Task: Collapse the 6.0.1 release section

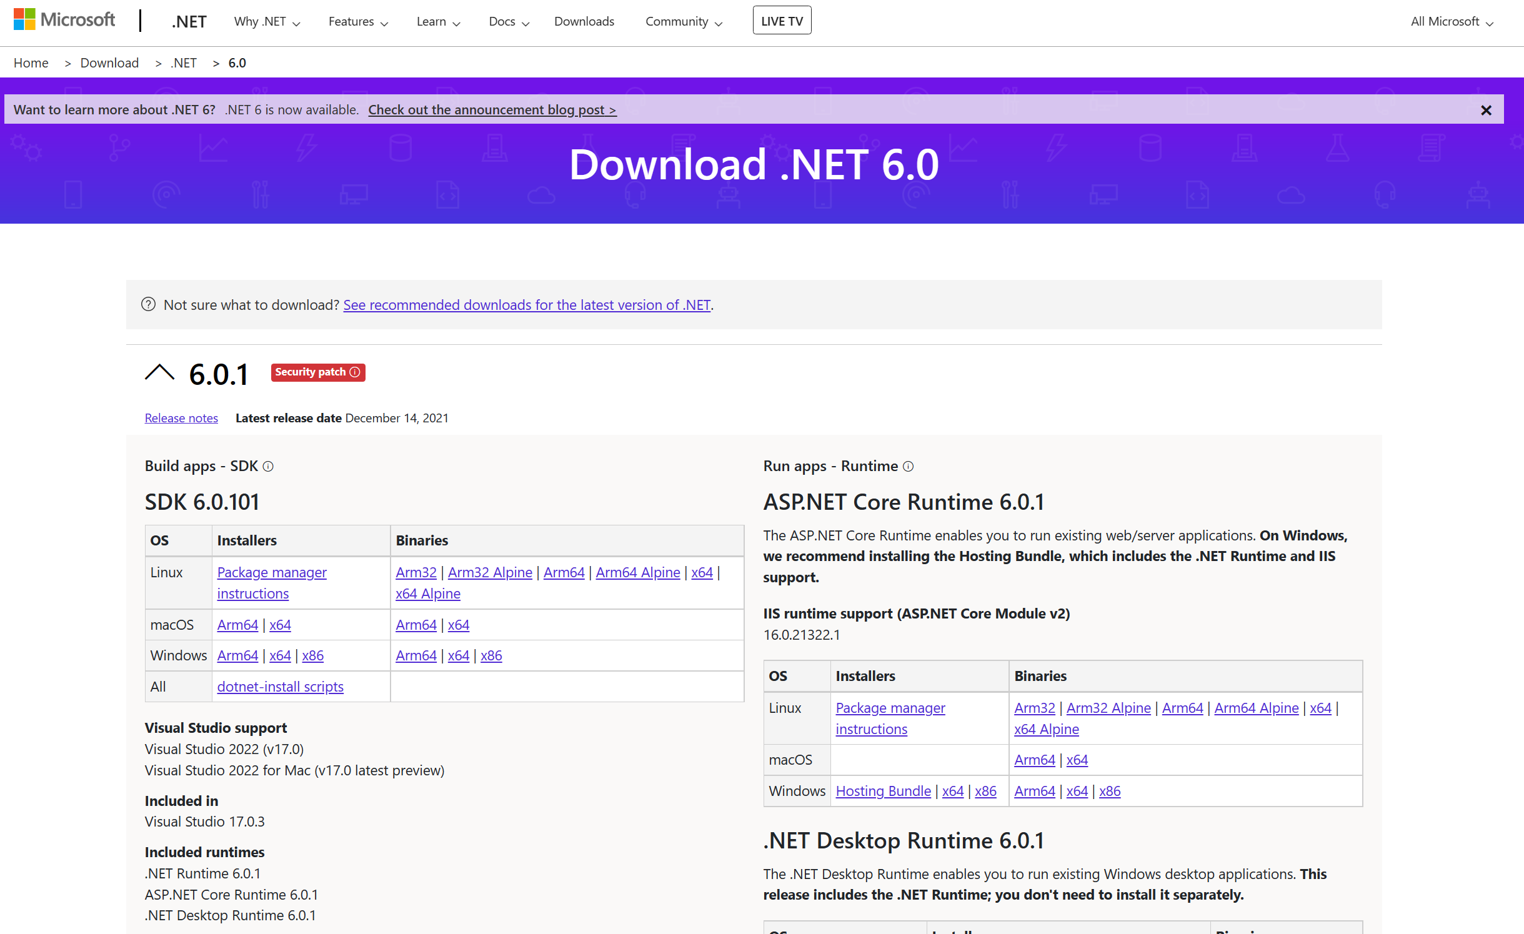Action: click(x=160, y=374)
